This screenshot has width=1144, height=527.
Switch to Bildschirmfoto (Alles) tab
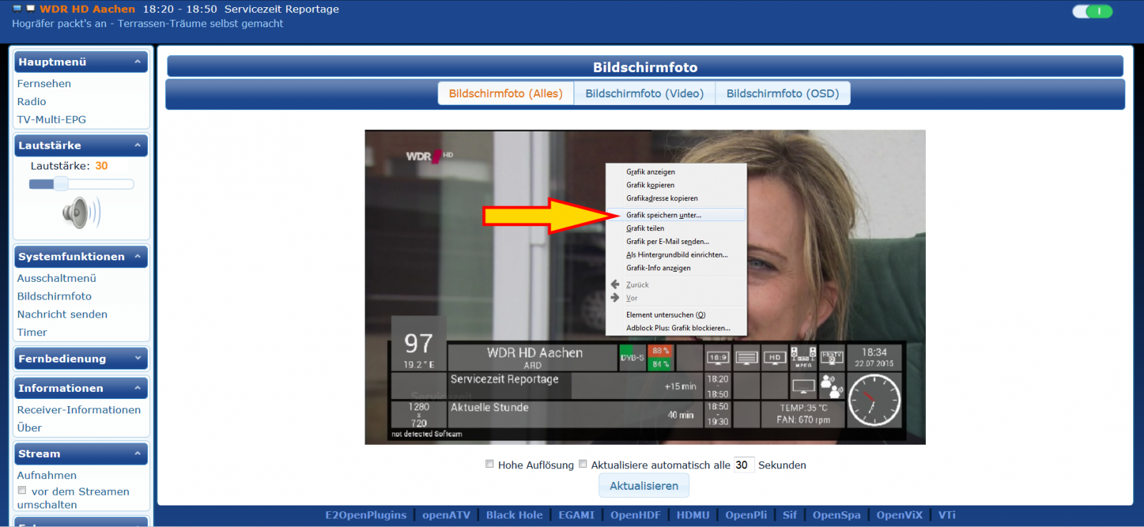click(506, 94)
